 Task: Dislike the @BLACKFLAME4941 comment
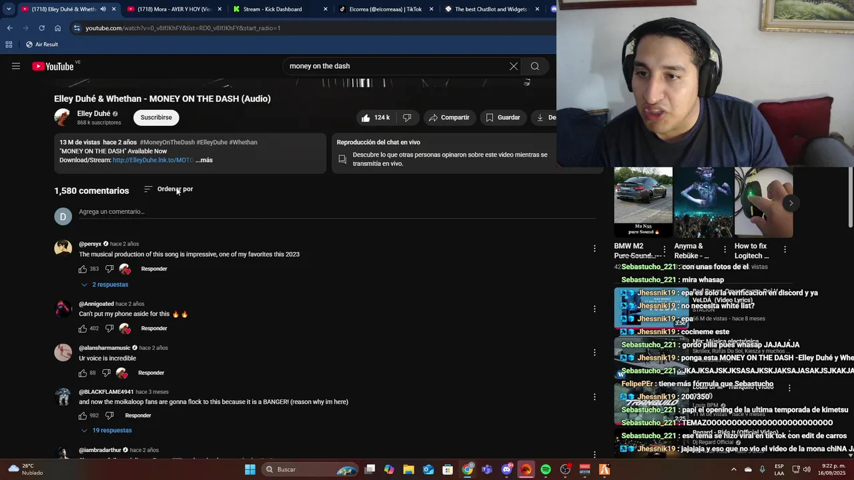[109, 415]
